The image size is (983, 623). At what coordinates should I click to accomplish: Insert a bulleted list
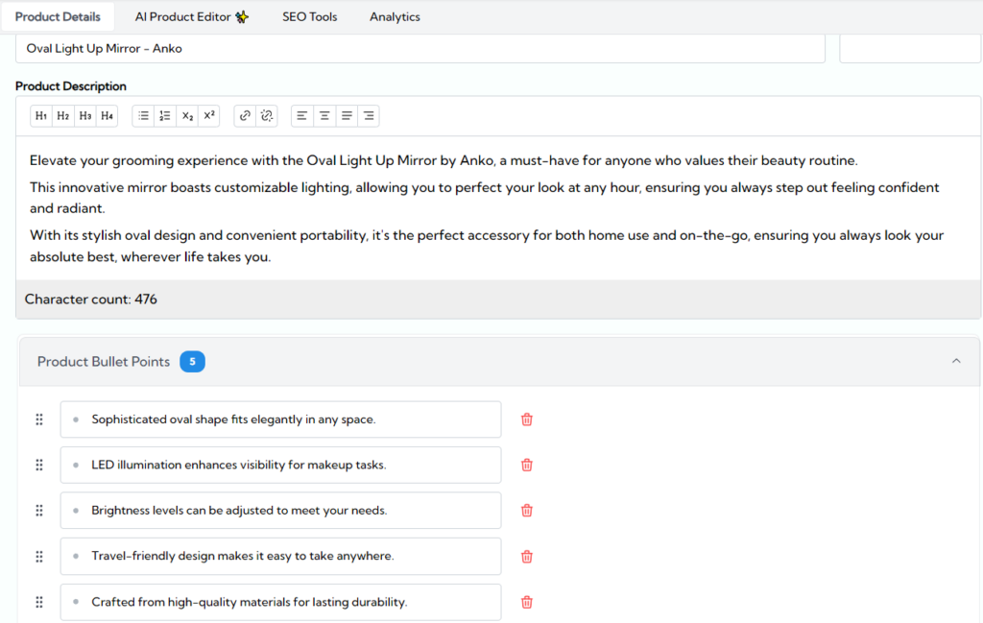144,116
